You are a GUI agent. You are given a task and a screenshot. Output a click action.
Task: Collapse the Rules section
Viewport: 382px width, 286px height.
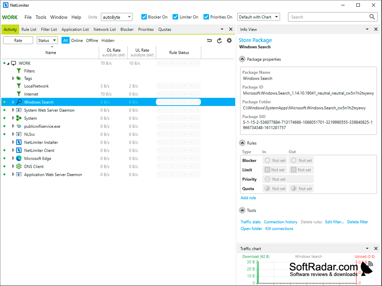[242, 143]
